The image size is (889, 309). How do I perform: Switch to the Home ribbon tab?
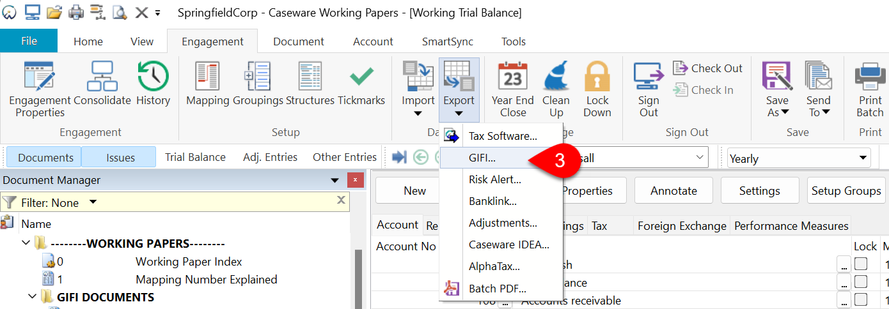click(88, 41)
